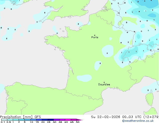Click the Paris city label

(x=95, y=37)
